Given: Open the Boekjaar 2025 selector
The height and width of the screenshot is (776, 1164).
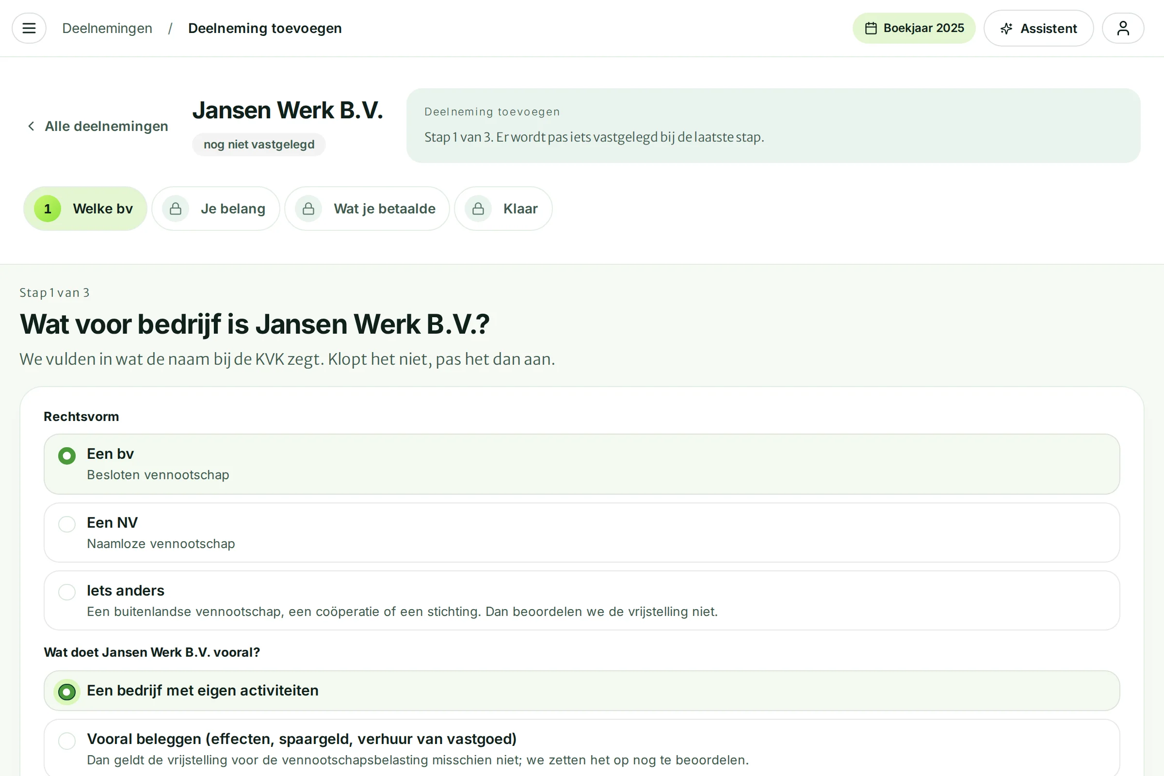Looking at the screenshot, I should 914,28.
